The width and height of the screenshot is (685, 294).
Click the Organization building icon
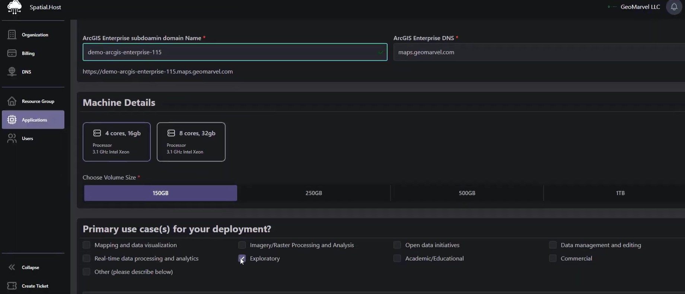(x=12, y=35)
